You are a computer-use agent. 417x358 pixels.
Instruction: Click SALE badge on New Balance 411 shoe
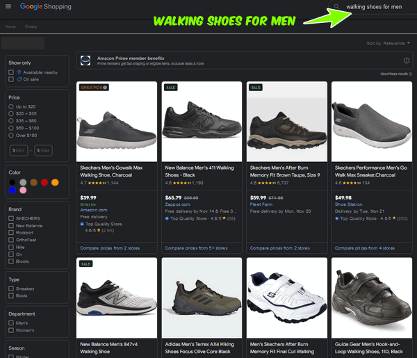click(x=171, y=88)
